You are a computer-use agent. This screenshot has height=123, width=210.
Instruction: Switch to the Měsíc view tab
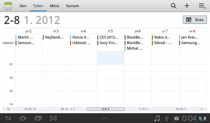coord(55,6)
